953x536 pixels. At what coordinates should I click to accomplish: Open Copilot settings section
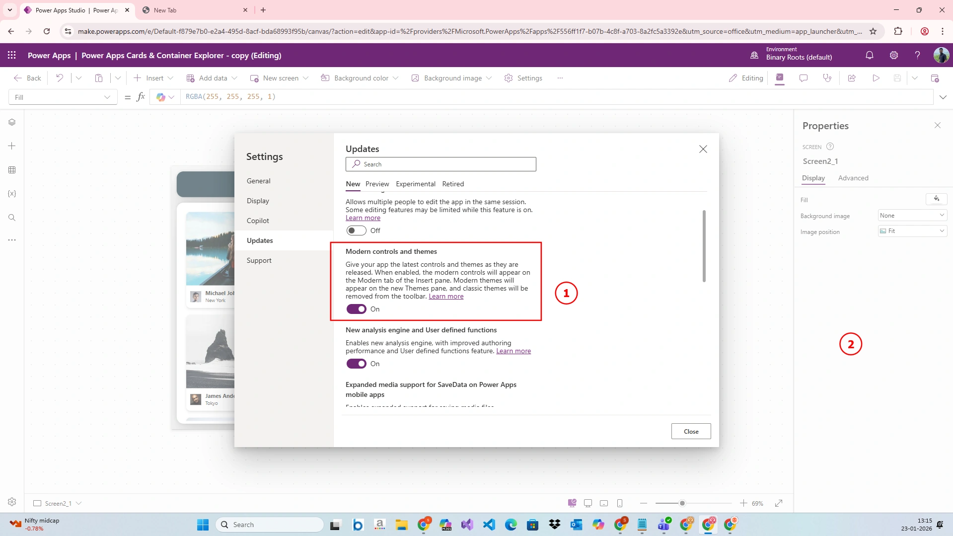258,221
